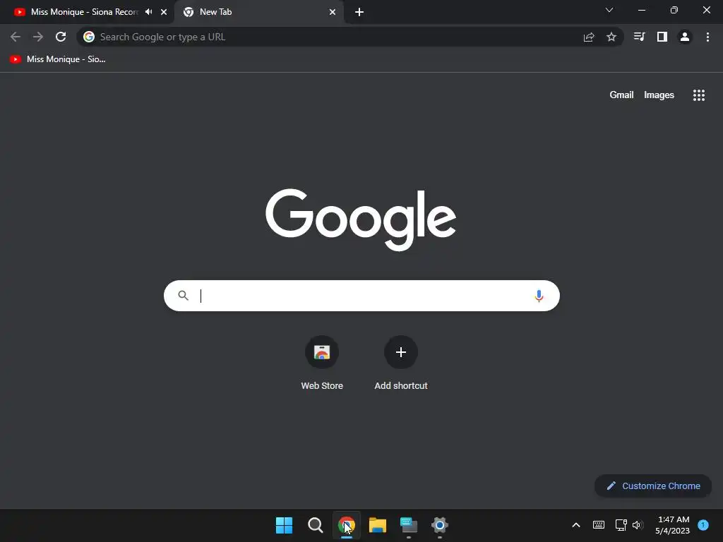The width and height of the screenshot is (723, 542).
Task: Click the touch keyboard tray icon
Action: pyautogui.click(x=599, y=525)
